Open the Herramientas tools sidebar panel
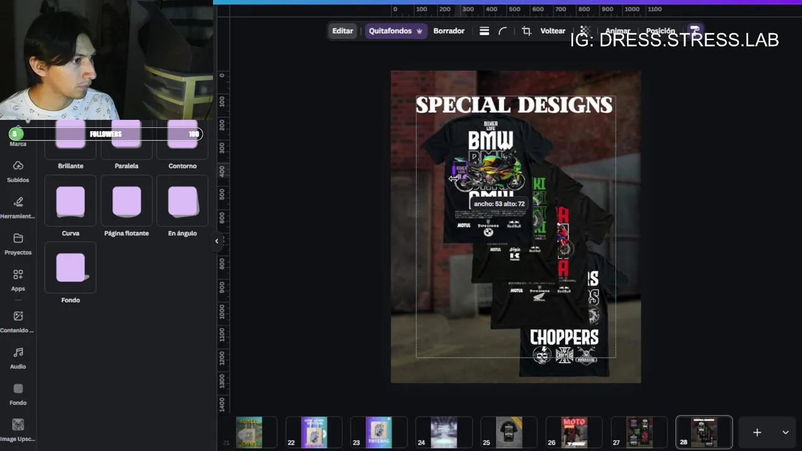This screenshot has height=451, width=802. [18, 207]
